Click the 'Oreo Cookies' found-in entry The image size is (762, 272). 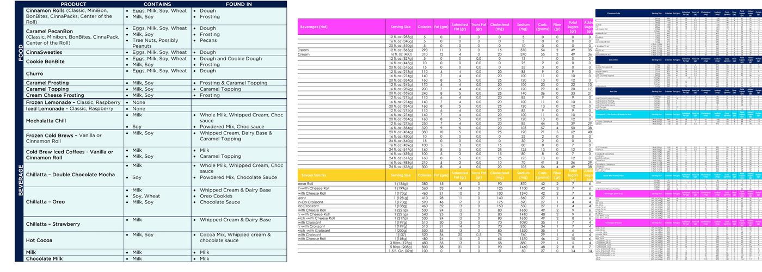216,196
